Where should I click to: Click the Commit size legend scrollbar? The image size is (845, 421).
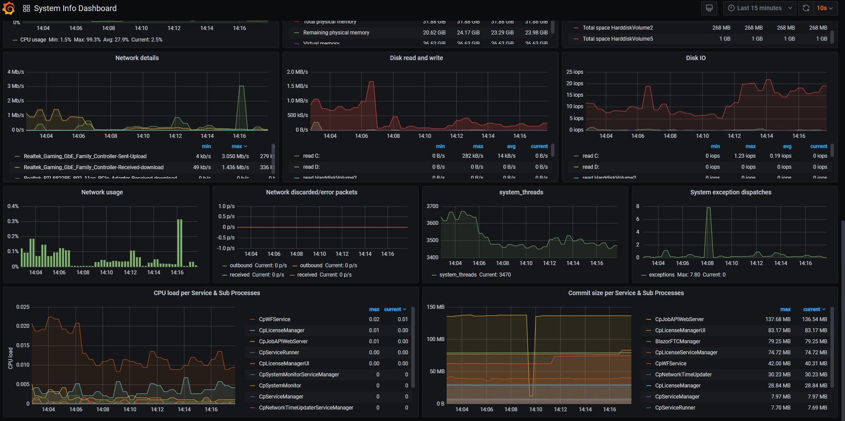[832, 347]
